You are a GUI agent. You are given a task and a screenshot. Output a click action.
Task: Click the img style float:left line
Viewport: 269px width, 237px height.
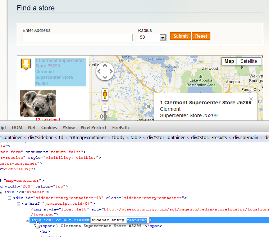pos(150,212)
